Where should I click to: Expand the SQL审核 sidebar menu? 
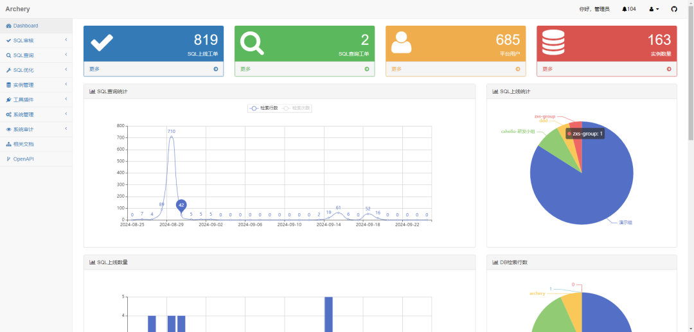[x=35, y=40]
